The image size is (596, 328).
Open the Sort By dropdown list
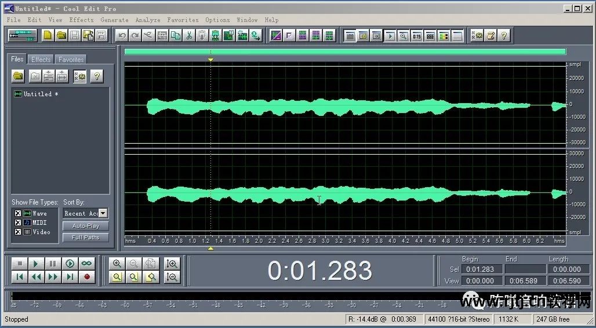(x=103, y=213)
